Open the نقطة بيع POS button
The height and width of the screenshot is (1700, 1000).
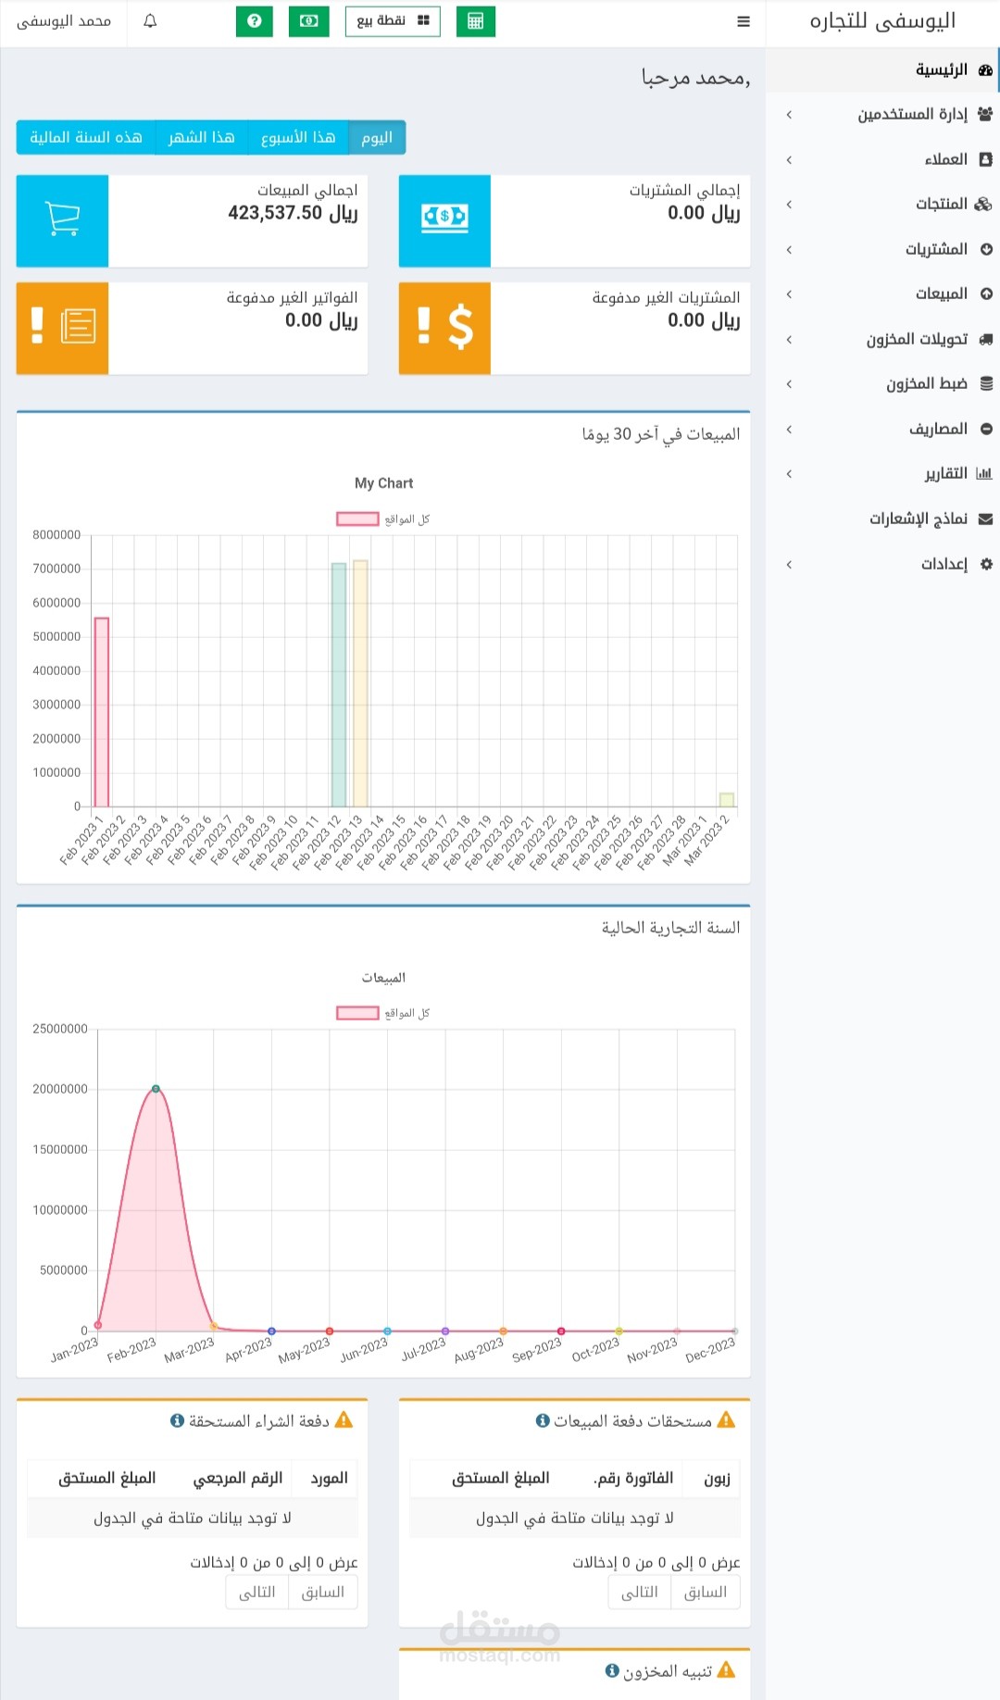[x=393, y=21]
